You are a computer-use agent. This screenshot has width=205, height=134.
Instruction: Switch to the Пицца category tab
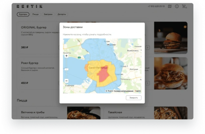coord(35,15)
